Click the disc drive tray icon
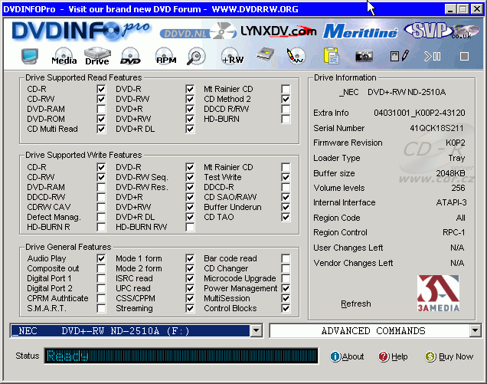This screenshot has height=384, width=487. pyautogui.click(x=266, y=54)
